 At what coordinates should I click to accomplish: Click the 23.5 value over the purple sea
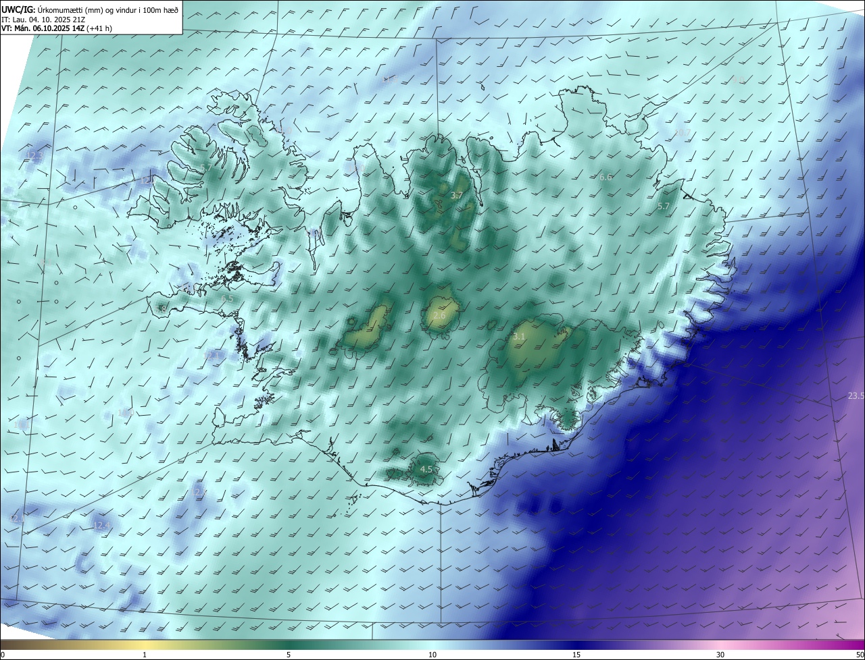click(856, 395)
